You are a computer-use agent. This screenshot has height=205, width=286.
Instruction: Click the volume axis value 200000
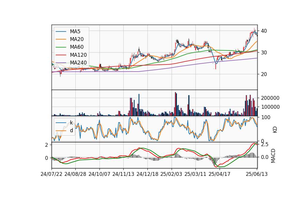pos(270,98)
